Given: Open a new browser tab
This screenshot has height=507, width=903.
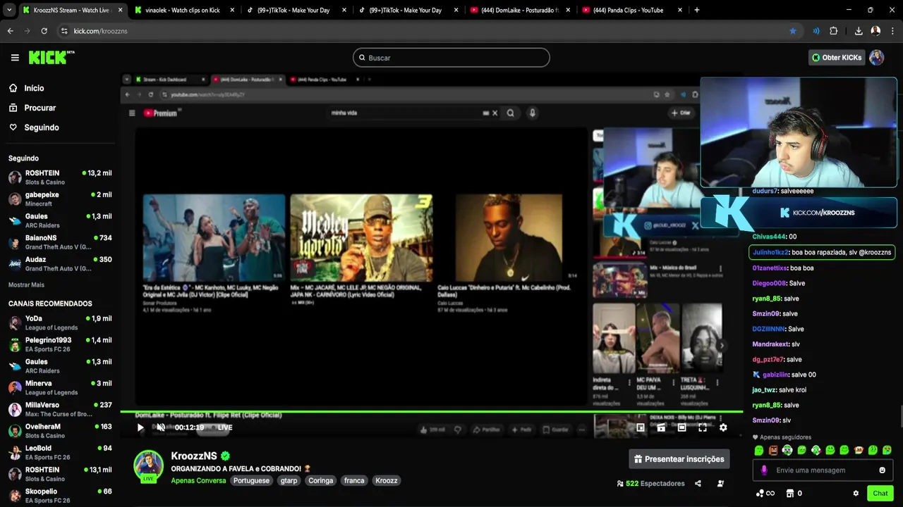Looking at the screenshot, I should (697, 11).
